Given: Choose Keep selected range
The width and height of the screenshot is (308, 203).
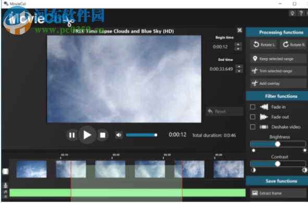Looking at the screenshot, I should (x=278, y=59).
